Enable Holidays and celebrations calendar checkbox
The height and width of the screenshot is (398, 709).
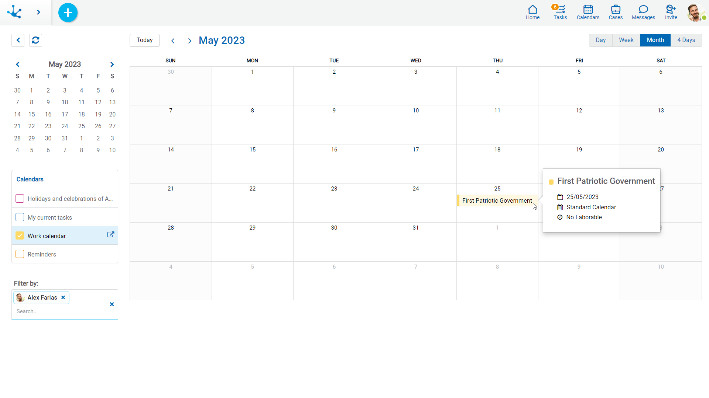[20, 199]
